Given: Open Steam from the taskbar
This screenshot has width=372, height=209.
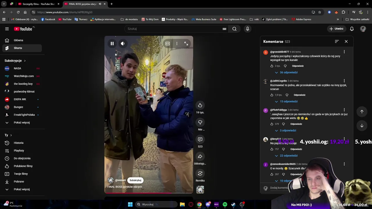Looking at the screenshot, I should 233,204.
